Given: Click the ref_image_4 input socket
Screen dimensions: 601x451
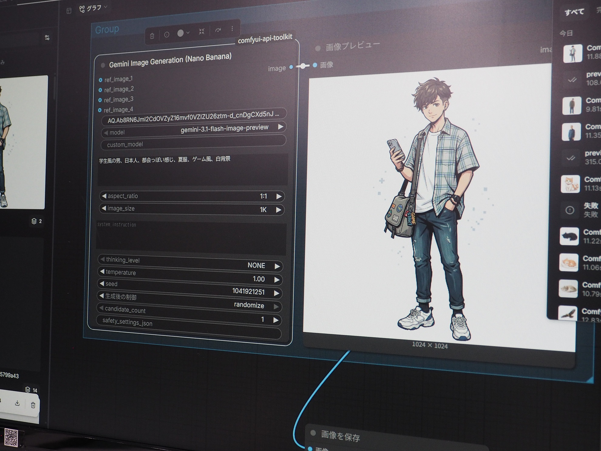Looking at the screenshot, I should click(x=100, y=110).
